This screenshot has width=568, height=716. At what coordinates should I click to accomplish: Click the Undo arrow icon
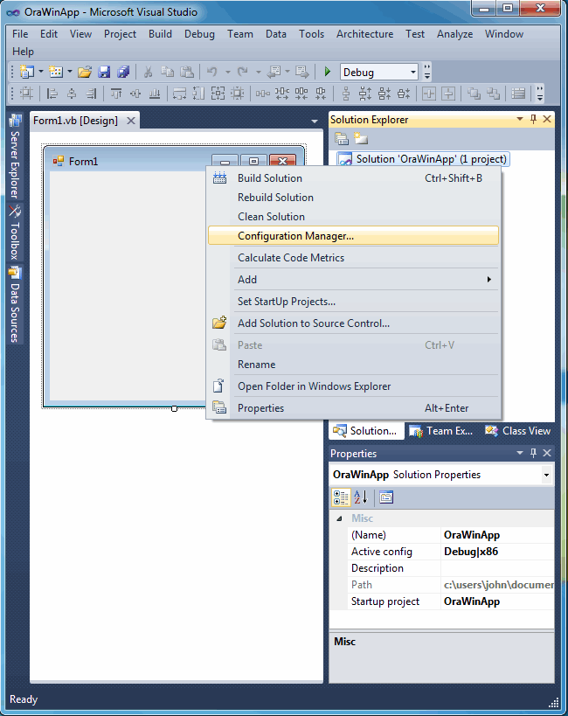pyautogui.click(x=211, y=72)
